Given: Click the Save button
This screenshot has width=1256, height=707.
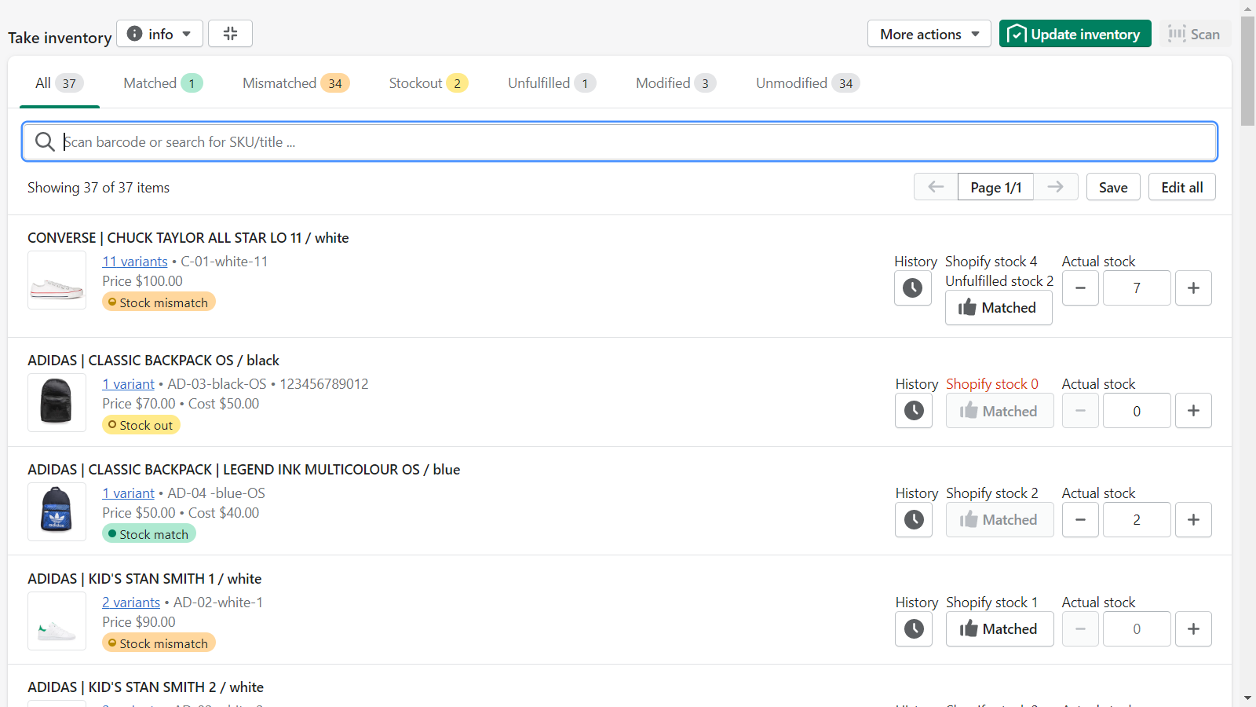Looking at the screenshot, I should click(1113, 187).
